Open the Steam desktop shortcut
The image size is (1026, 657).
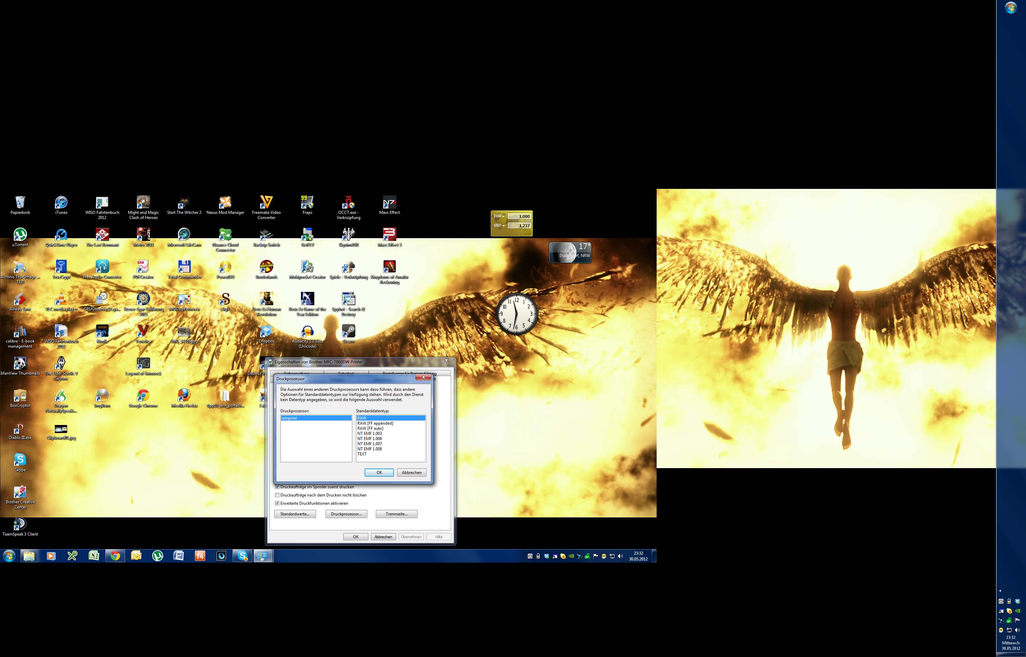tap(348, 332)
